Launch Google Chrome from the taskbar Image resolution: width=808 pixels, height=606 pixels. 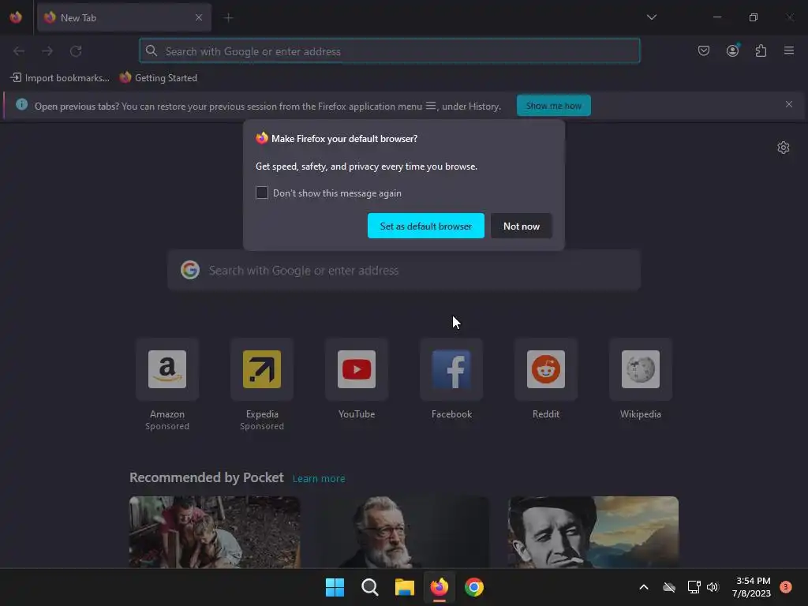[474, 587]
